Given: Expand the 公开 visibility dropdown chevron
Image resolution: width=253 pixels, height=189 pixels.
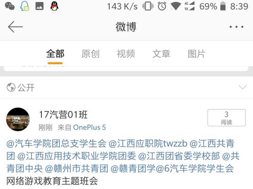Looking at the screenshot, I should pos(243,87).
